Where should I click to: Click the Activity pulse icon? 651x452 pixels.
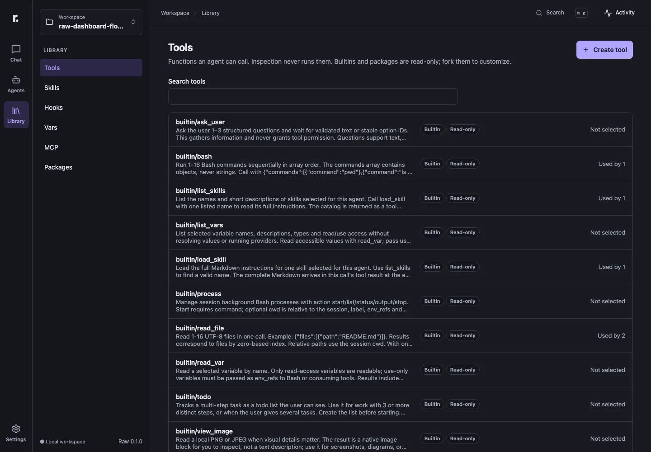tap(608, 13)
